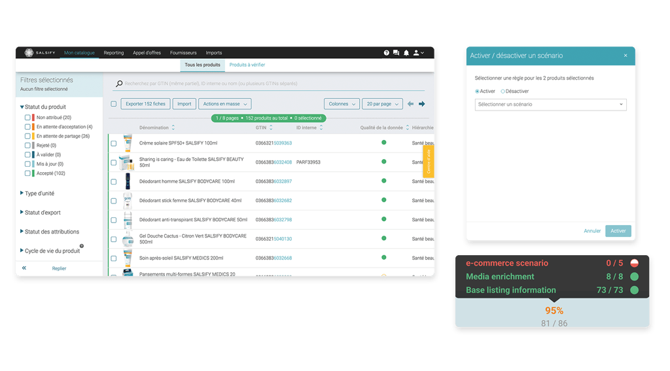670x371 pixels.
Task: Click Annuler in the scenario dialog
Action: tap(592, 231)
